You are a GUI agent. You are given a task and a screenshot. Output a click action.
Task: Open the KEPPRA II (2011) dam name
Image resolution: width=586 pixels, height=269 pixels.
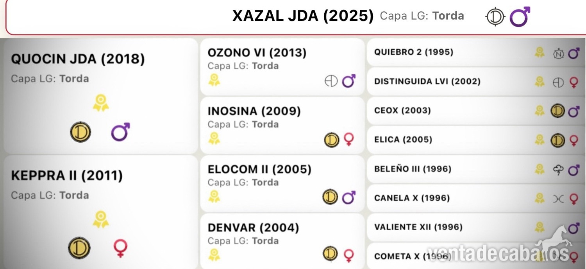(67, 176)
